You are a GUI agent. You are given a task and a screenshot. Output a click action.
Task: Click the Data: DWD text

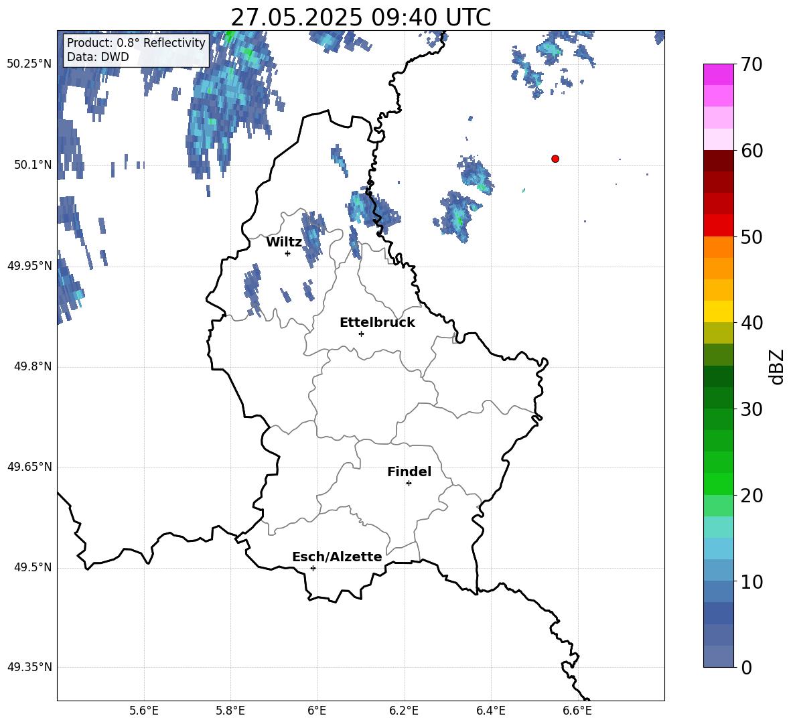pos(98,57)
